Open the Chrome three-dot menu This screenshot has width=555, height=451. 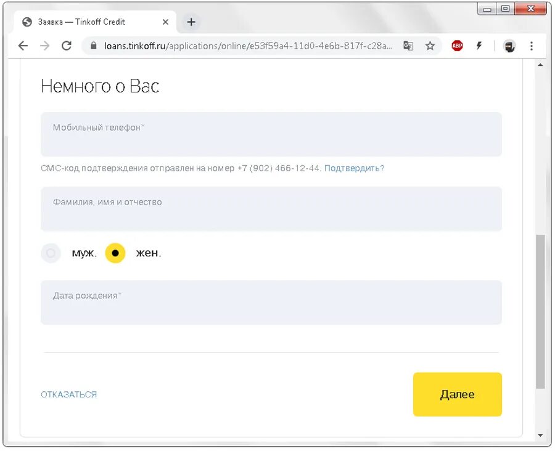tap(532, 46)
